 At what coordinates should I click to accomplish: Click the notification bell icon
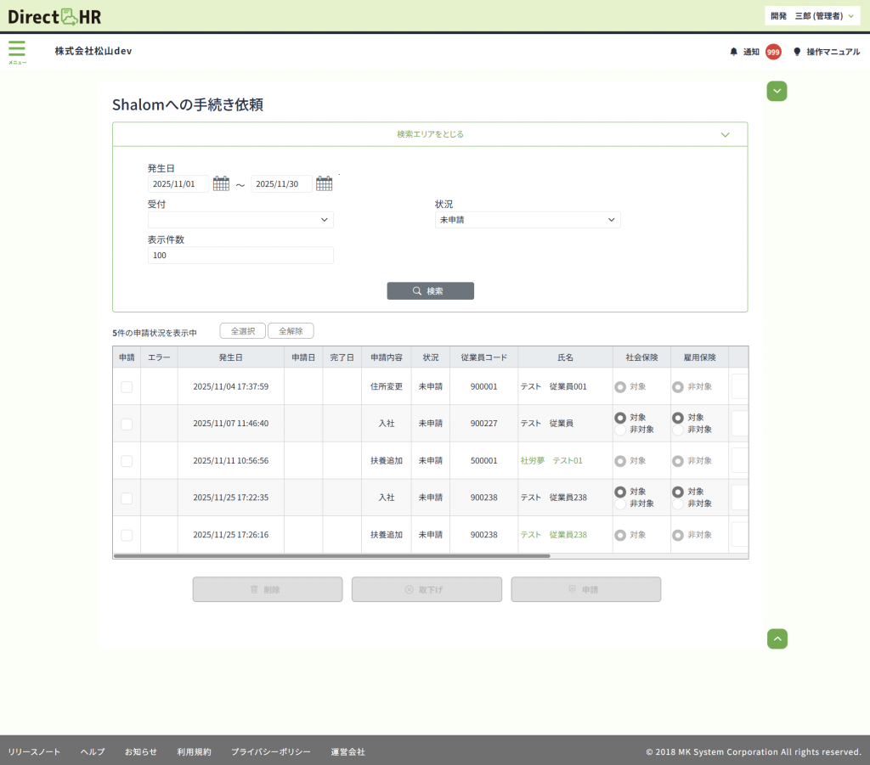734,52
